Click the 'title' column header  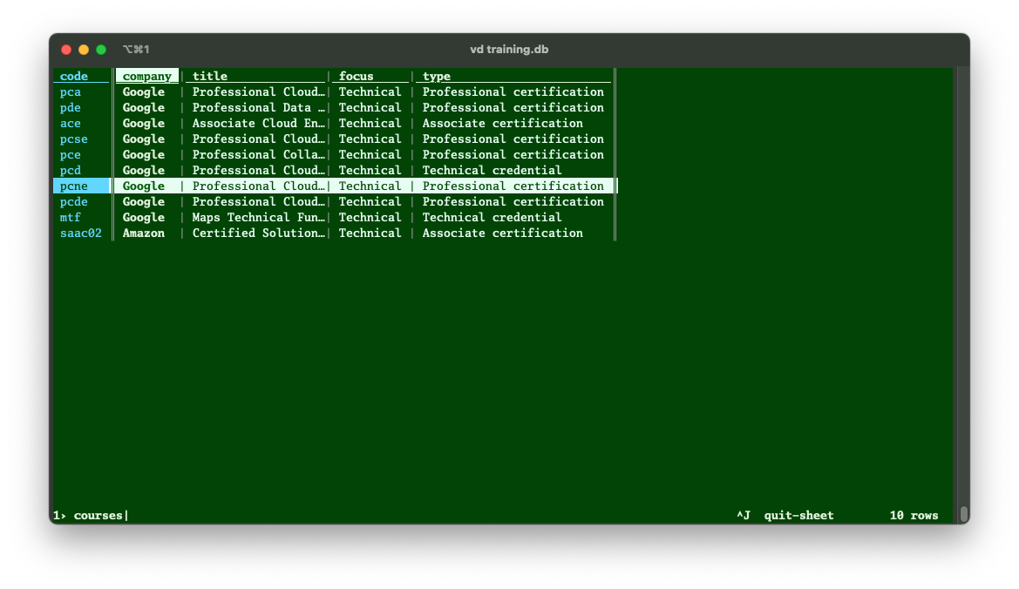[x=210, y=77]
